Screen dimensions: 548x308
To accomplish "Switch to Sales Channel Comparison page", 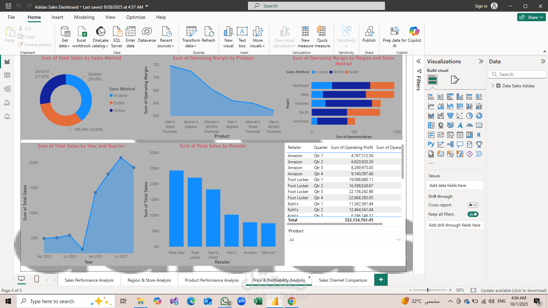I will coord(342,280).
